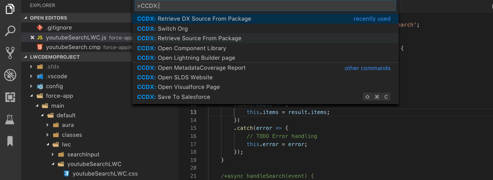Run CCDX: Open Component Library

[x=265, y=48]
